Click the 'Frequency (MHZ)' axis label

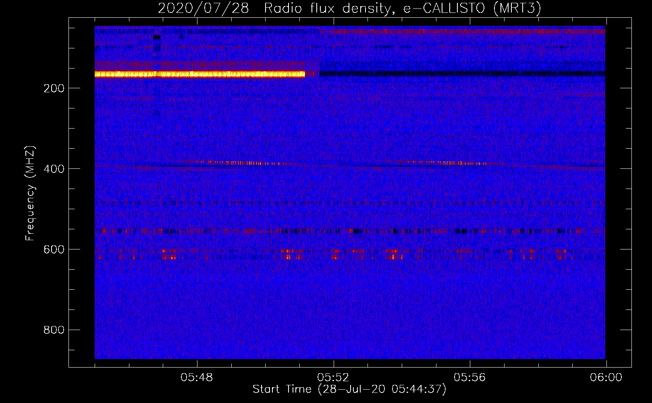pyautogui.click(x=30, y=193)
